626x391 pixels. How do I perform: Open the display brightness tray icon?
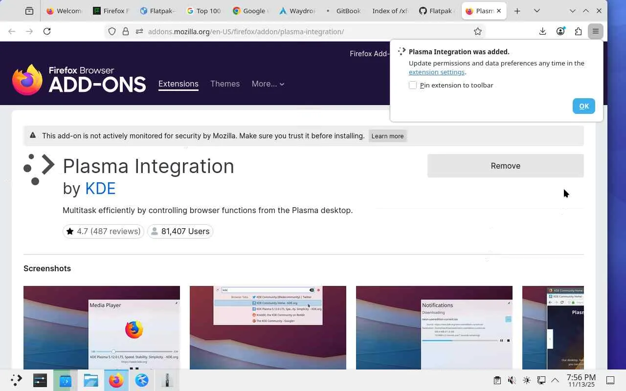point(526,380)
